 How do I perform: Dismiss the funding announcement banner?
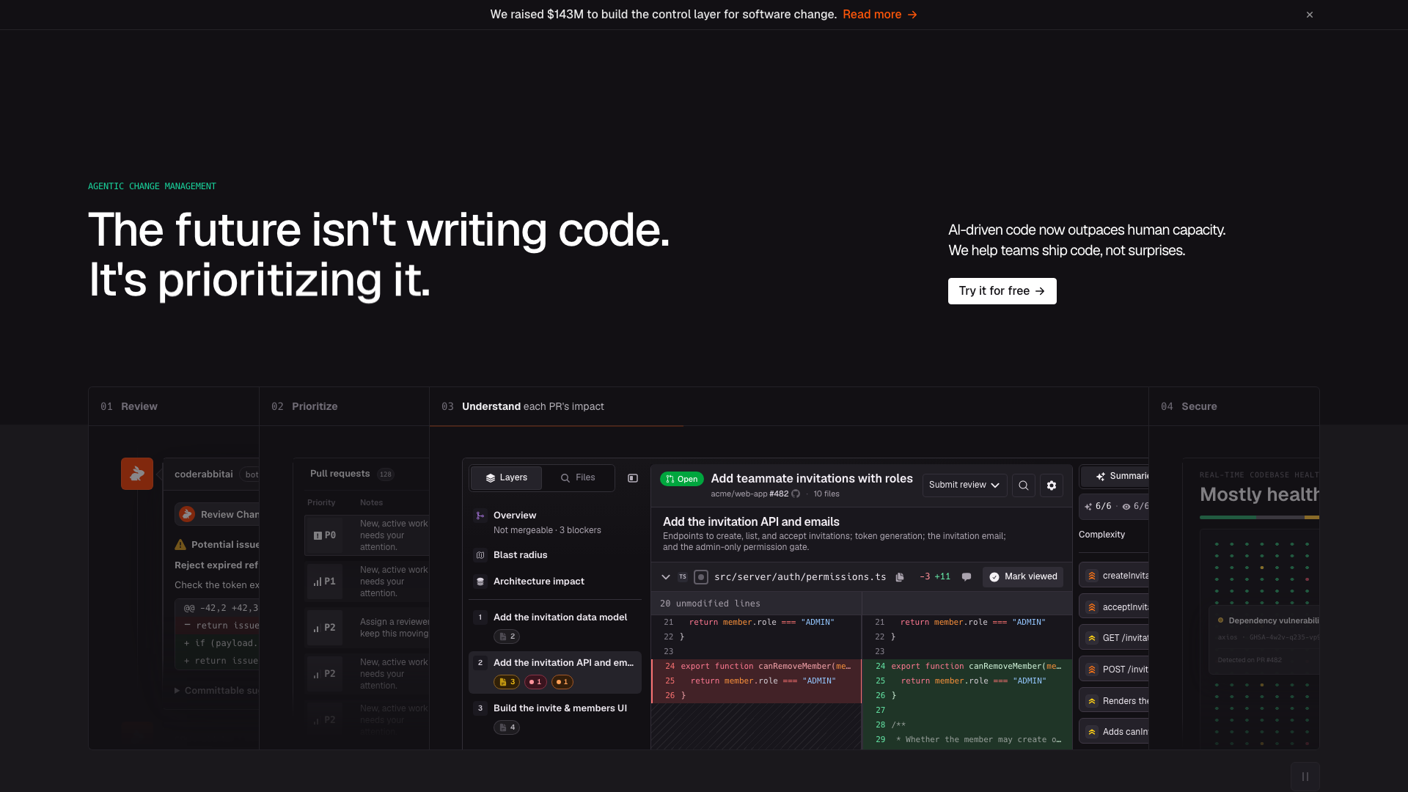coord(1309,15)
